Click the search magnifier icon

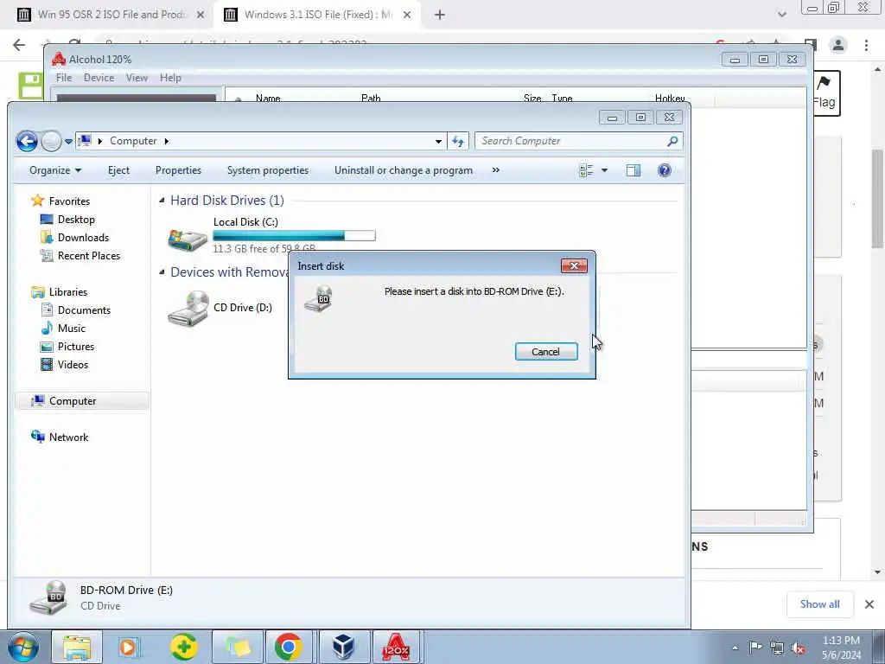[x=672, y=141]
